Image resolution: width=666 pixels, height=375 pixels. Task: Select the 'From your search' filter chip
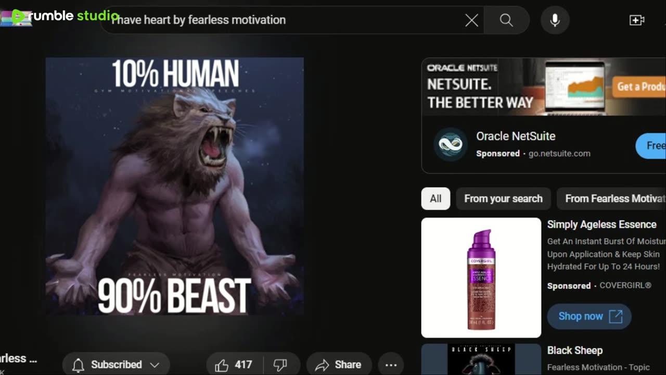click(x=503, y=198)
